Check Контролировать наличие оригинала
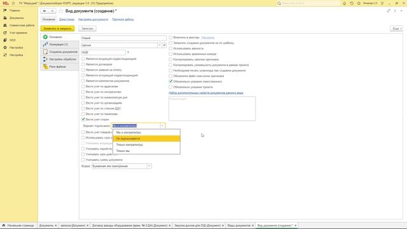 point(170,59)
